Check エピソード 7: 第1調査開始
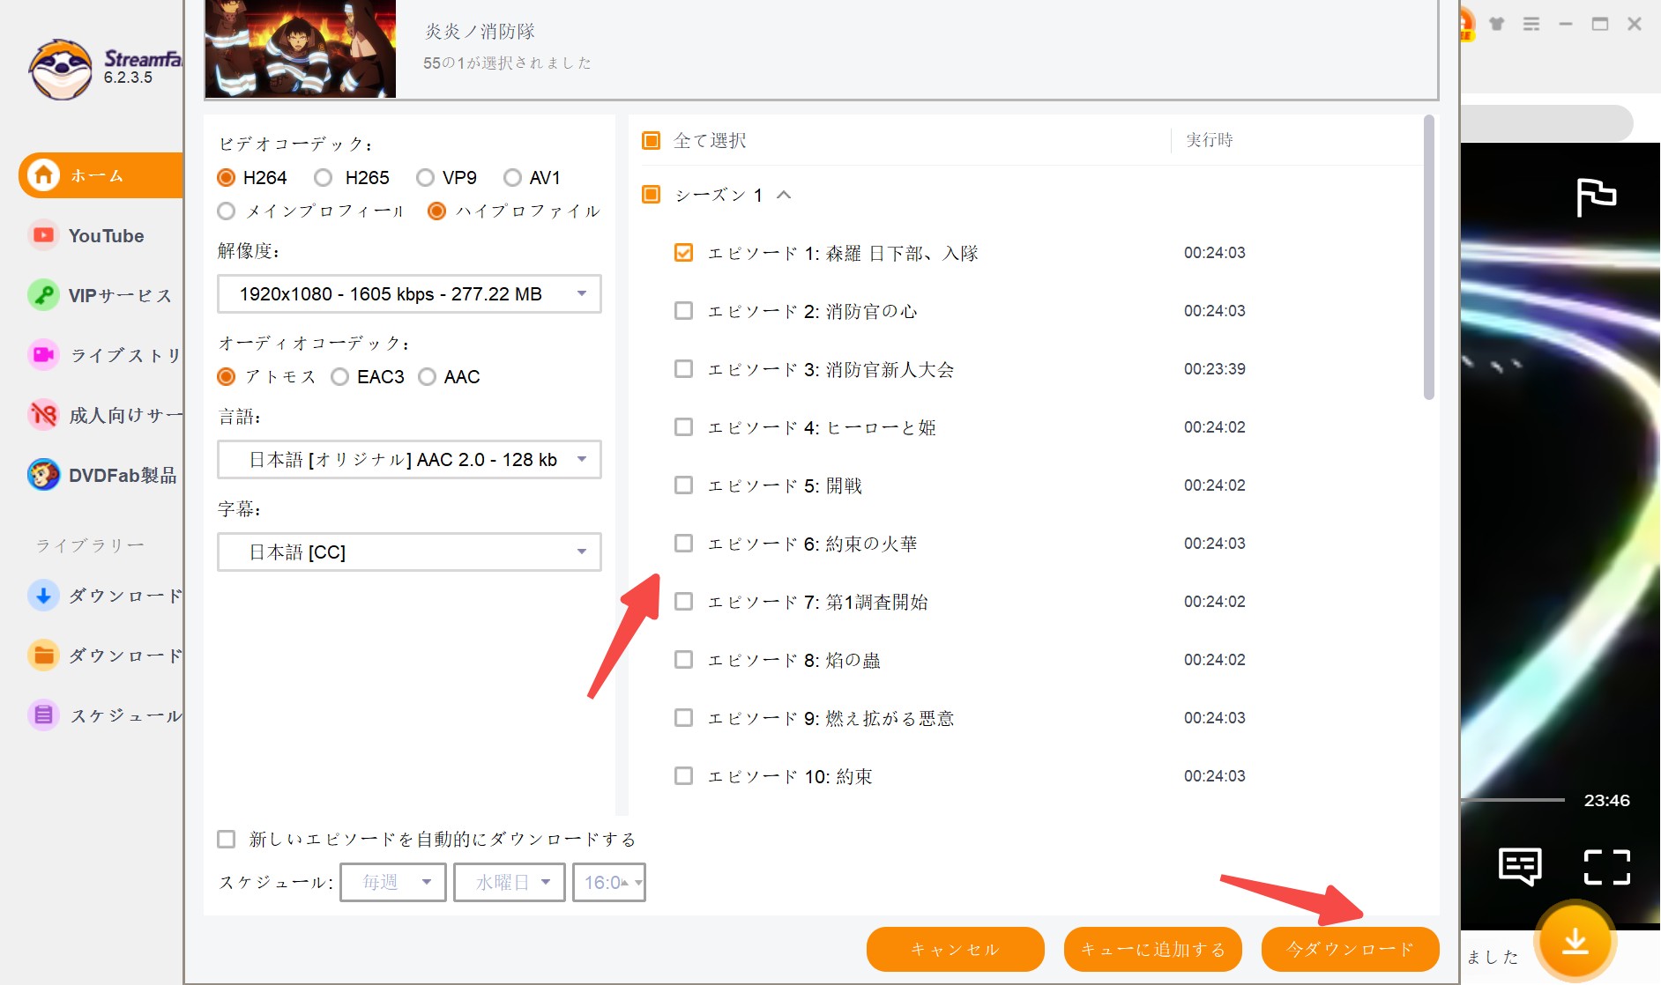The width and height of the screenshot is (1661, 985). point(683,602)
